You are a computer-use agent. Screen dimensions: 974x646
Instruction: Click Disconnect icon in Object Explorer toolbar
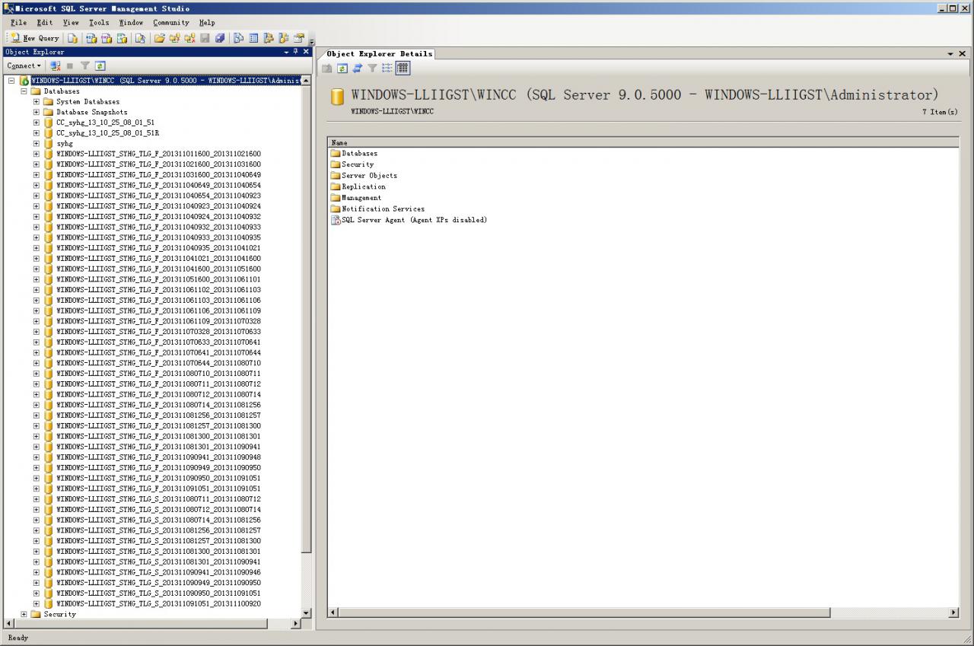(55, 66)
